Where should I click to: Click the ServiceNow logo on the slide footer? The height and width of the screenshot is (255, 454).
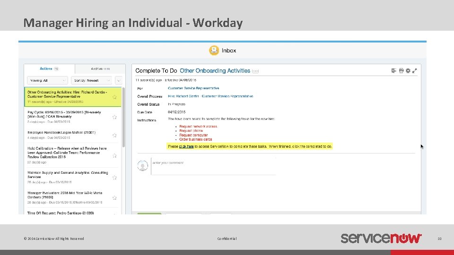coord(381,238)
